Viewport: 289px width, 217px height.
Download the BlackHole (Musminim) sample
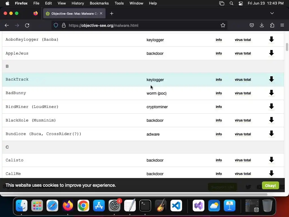[271, 120]
